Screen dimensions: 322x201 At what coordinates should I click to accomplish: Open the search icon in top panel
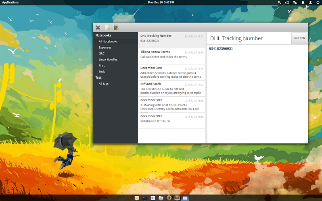[279, 2]
